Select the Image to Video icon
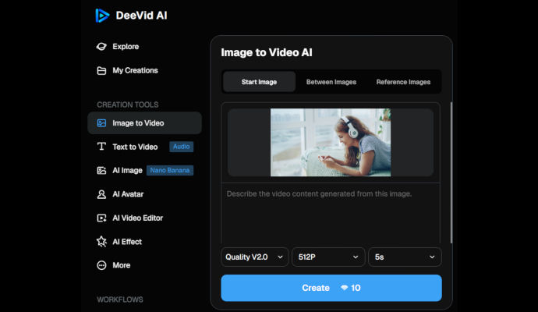This screenshot has height=312, width=538. click(x=101, y=123)
